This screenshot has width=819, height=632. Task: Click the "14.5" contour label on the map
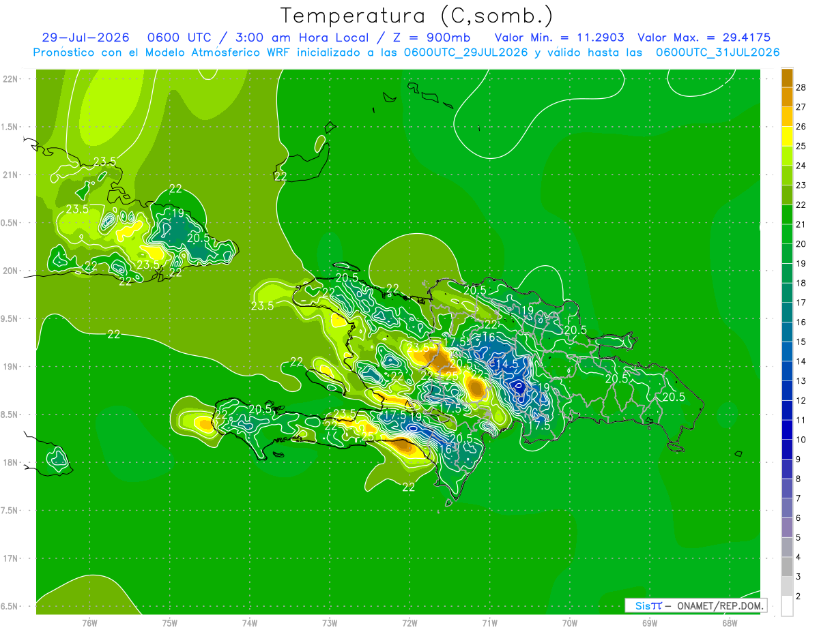(506, 365)
